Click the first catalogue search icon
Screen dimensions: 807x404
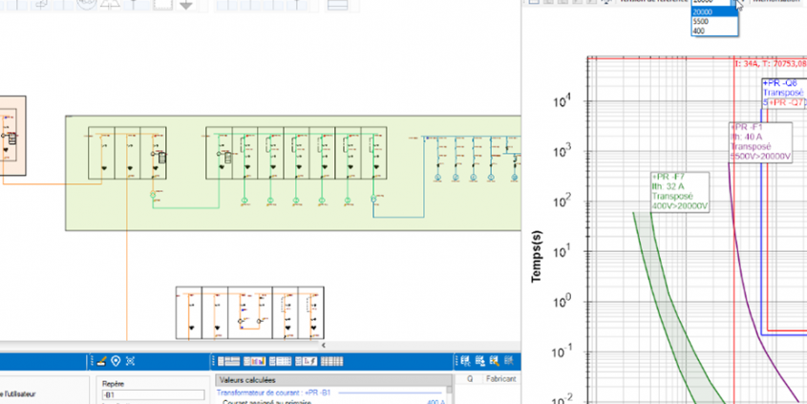(466, 361)
